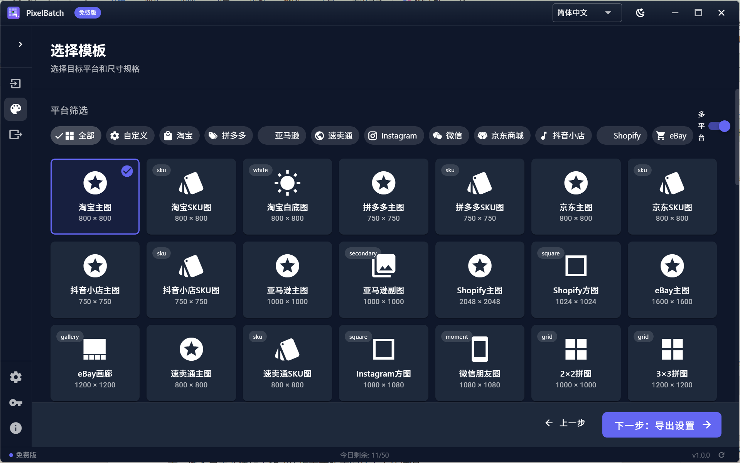Screen dimensions: 740x463
Task: Open settings from the sidebar gear
Action: point(16,377)
